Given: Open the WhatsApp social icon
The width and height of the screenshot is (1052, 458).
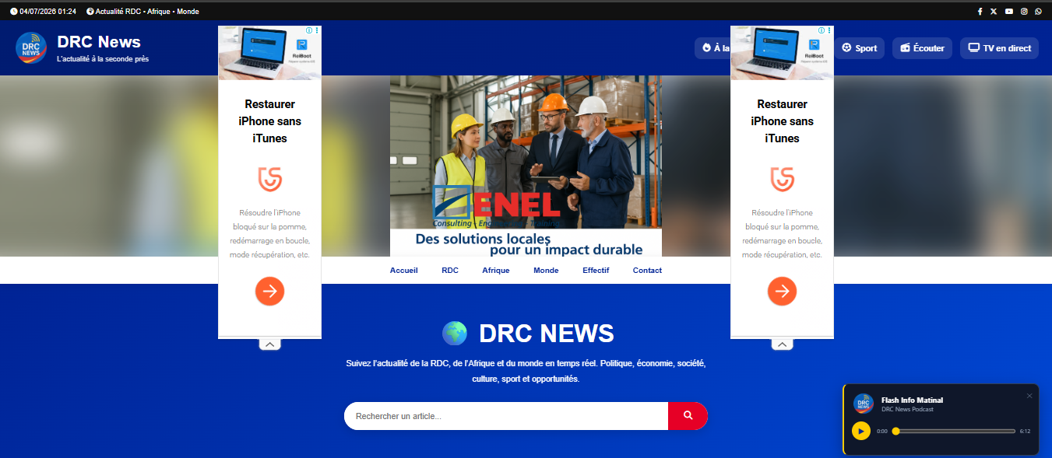Looking at the screenshot, I should (1038, 12).
